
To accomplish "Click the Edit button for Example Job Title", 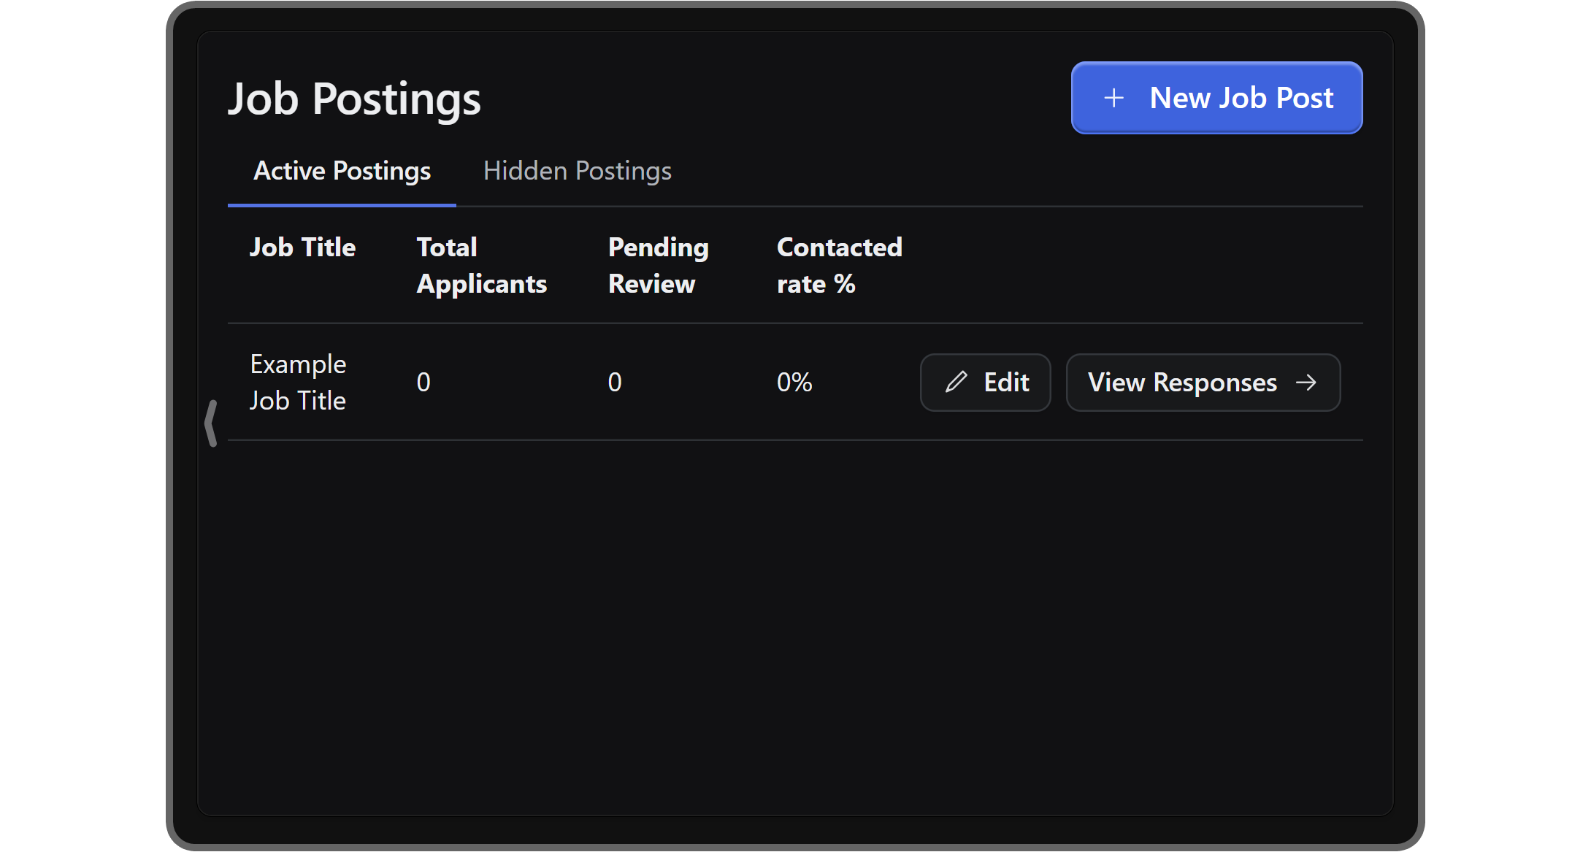I will point(984,382).
